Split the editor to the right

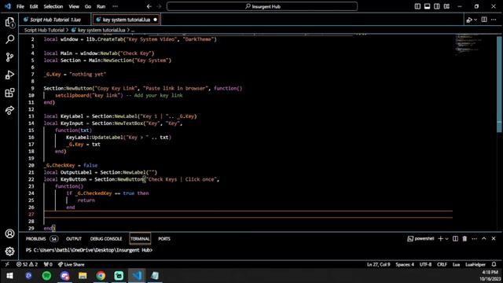(x=484, y=20)
